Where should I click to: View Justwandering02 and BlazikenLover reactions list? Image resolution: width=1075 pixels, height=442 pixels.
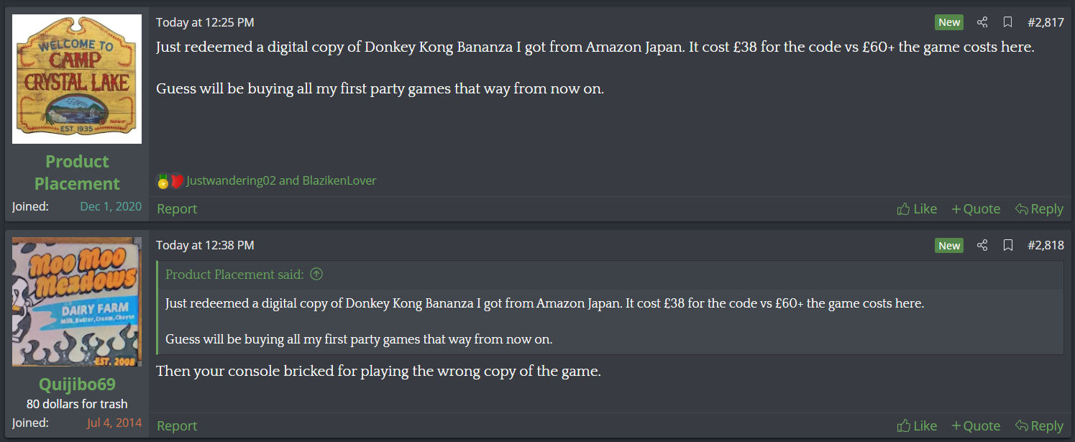tap(281, 180)
